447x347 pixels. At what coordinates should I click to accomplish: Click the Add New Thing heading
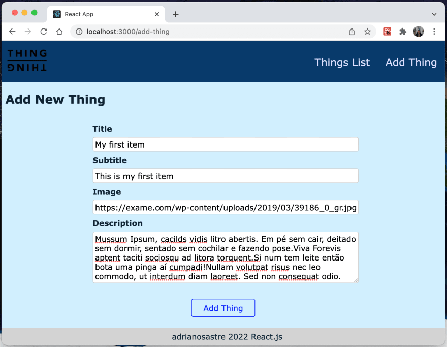click(x=55, y=100)
